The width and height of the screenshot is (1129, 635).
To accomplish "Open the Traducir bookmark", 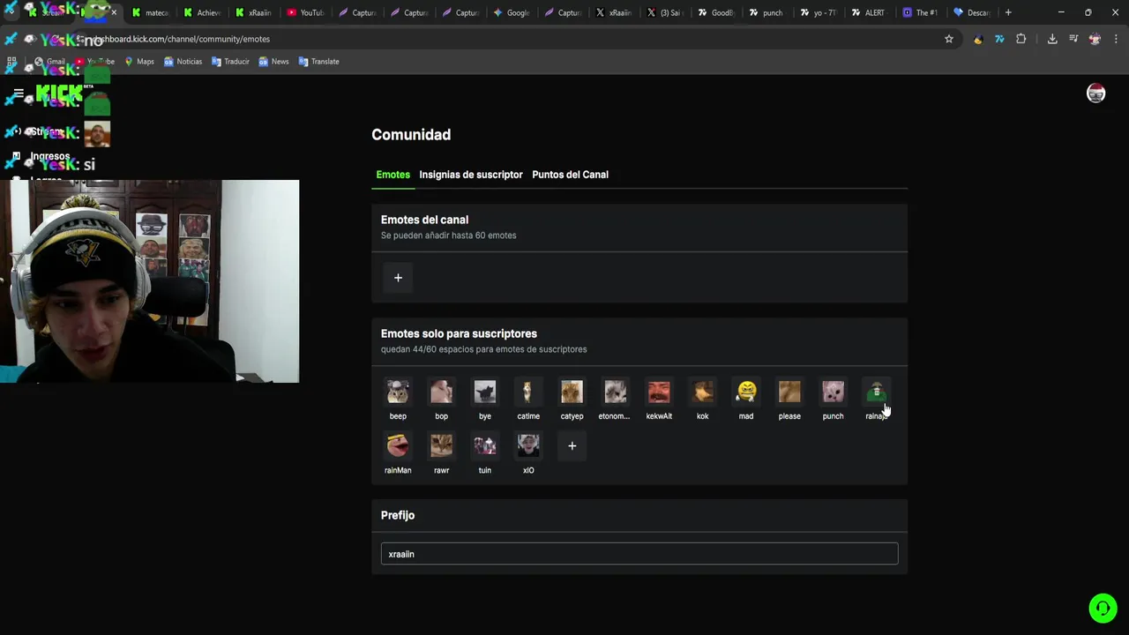I will click(229, 62).
